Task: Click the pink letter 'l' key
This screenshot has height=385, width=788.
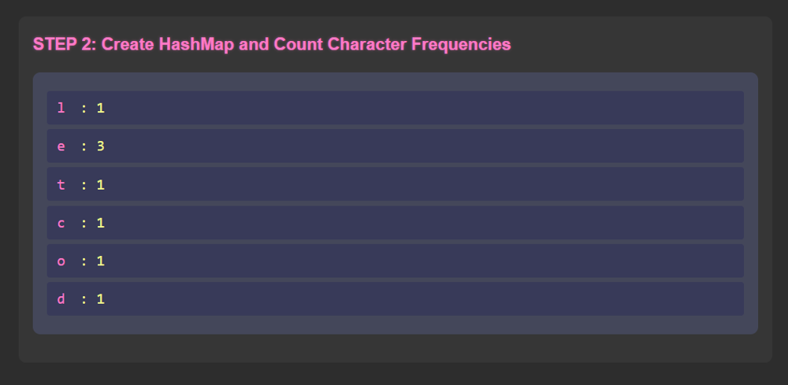Action: pyautogui.click(x=61, y=108)
